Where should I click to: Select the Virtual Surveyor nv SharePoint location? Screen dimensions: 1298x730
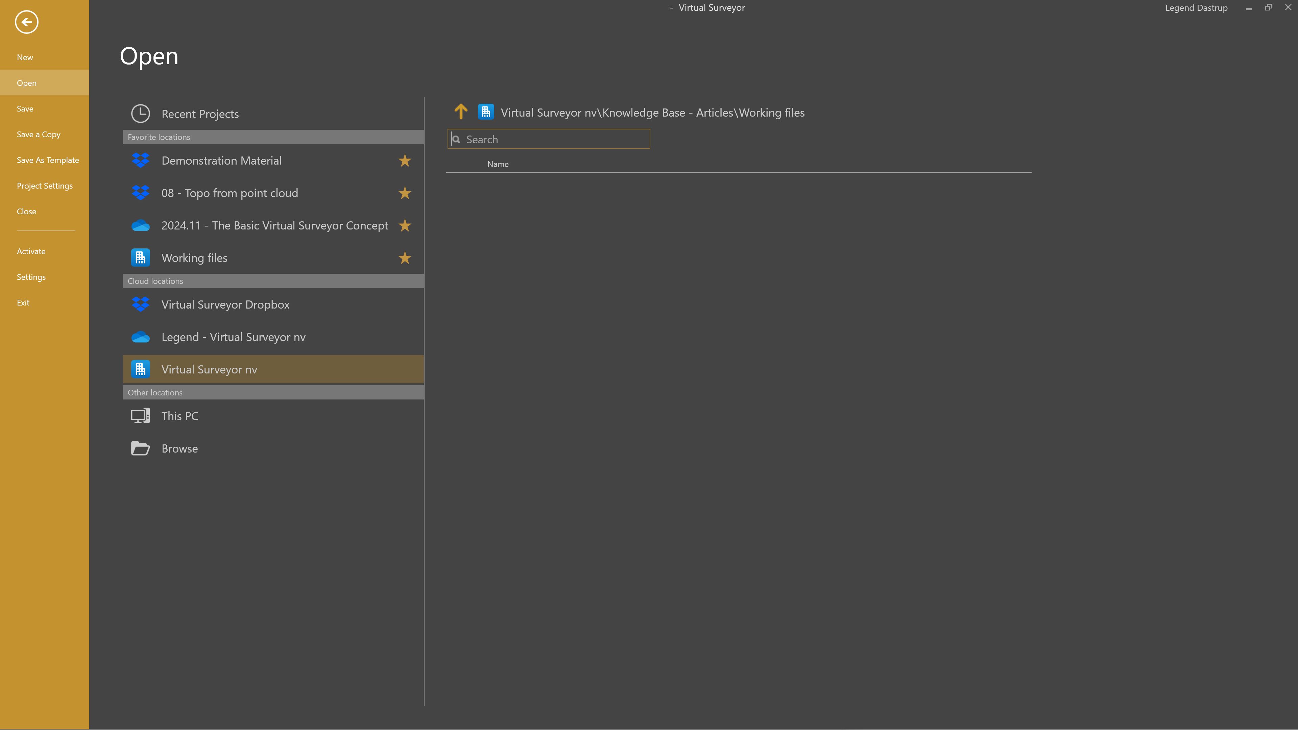(210, 369)
